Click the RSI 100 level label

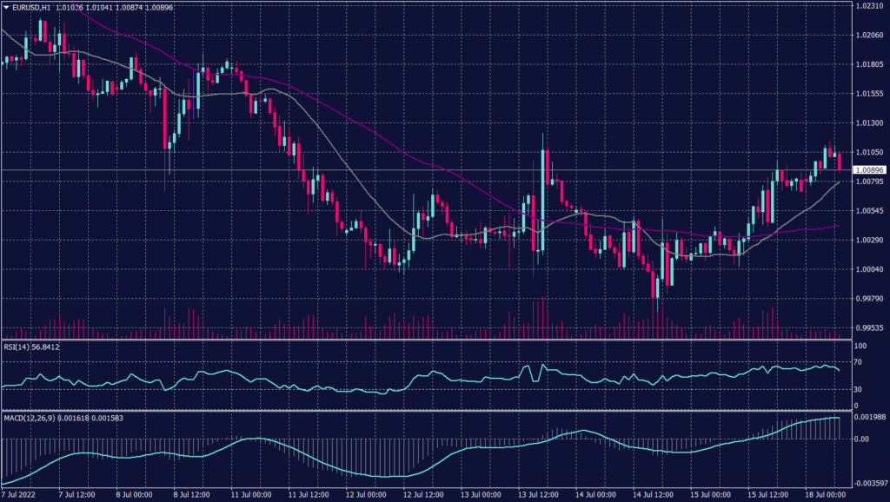(858, 346)
